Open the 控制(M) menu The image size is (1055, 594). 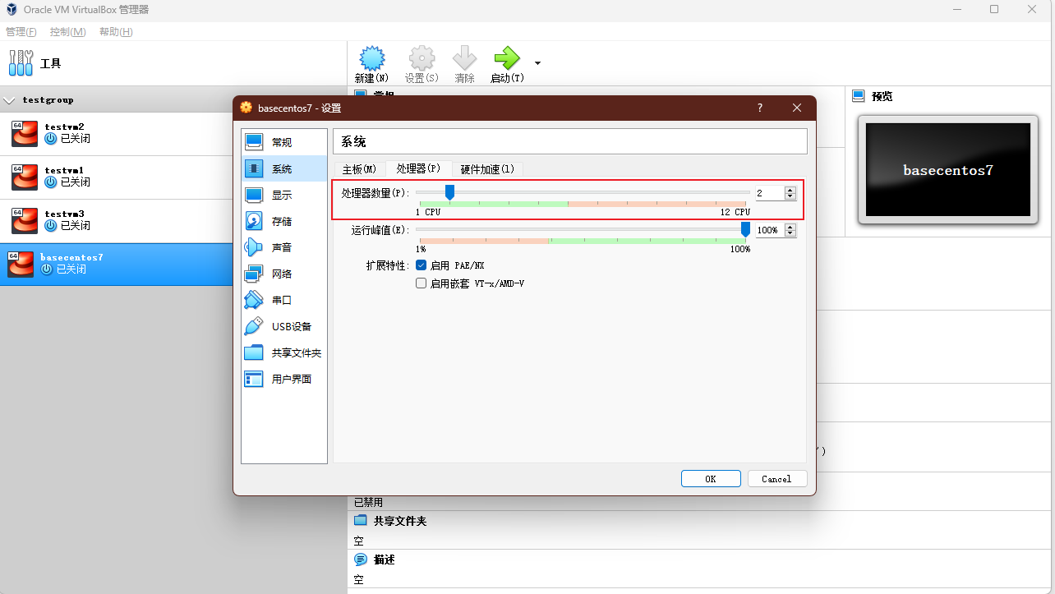(x=67, y=32)
